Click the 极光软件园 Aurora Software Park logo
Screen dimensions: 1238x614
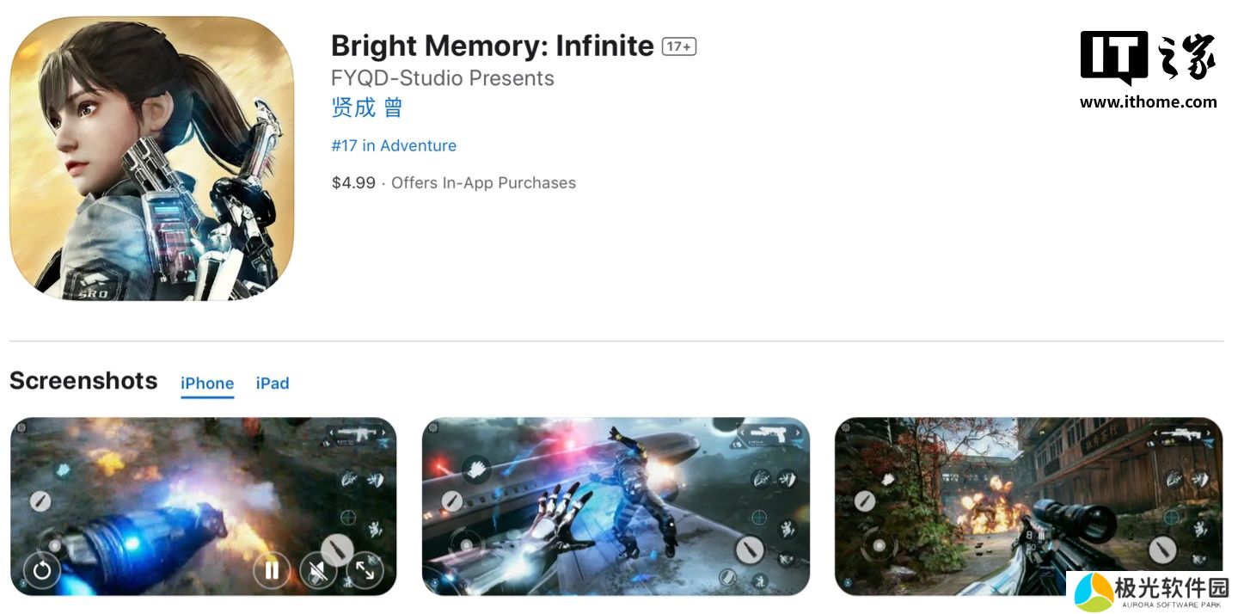coord(1148,592)
